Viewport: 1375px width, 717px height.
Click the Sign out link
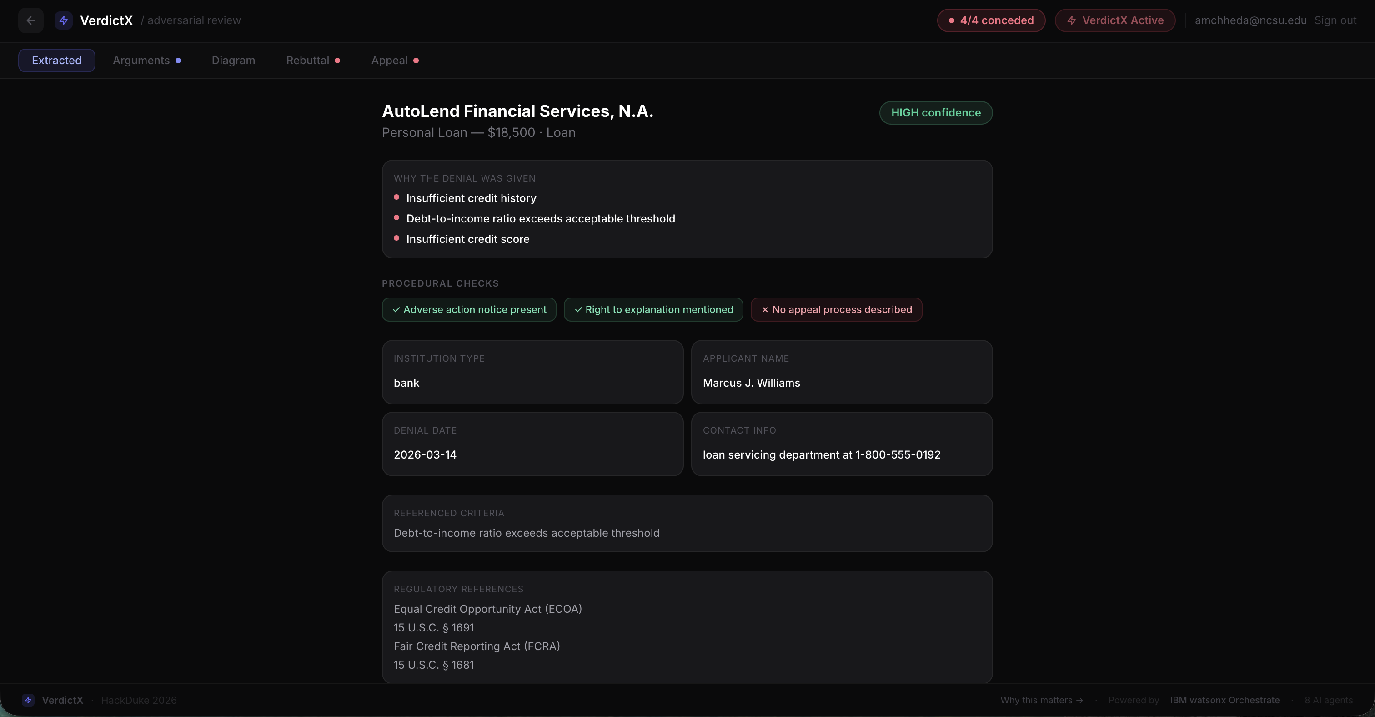[x=1335, y=20]
